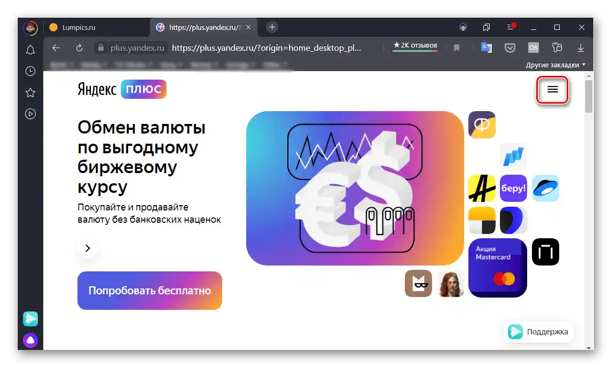
Task: Click the account sync icon in title bar
Action: click(x=463, y=27)
